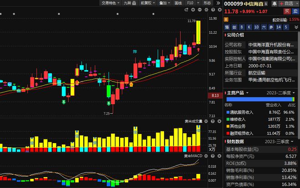The width and height of the screenshot is (300, 188).
Task: Switch to 画线 drawing tab
Action: 178,4
